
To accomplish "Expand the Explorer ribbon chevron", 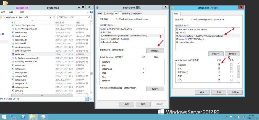I will 88,12.
